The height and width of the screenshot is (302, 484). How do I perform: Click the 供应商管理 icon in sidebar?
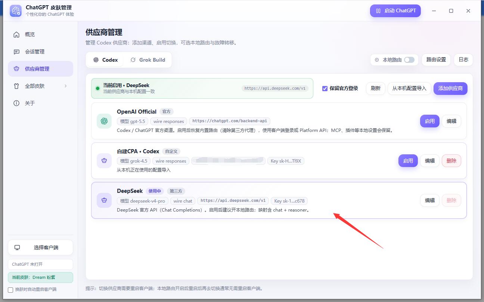click(x=16, y=69)
